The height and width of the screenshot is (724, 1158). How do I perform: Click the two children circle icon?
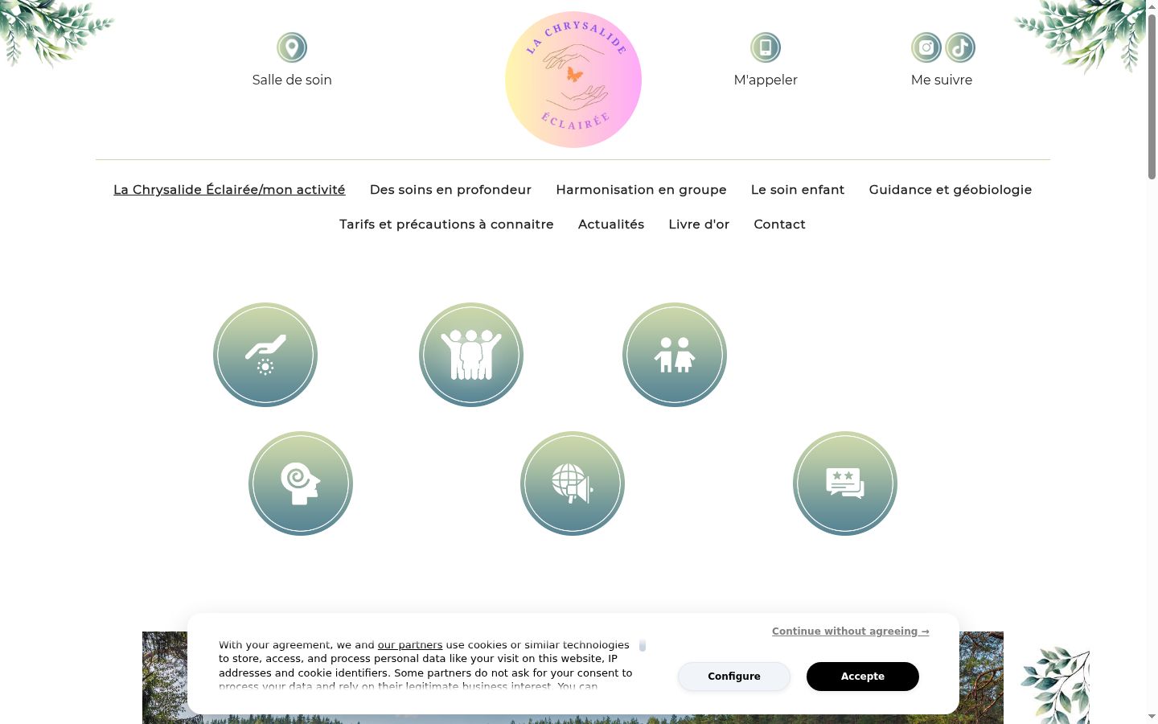tap(675, 355)
